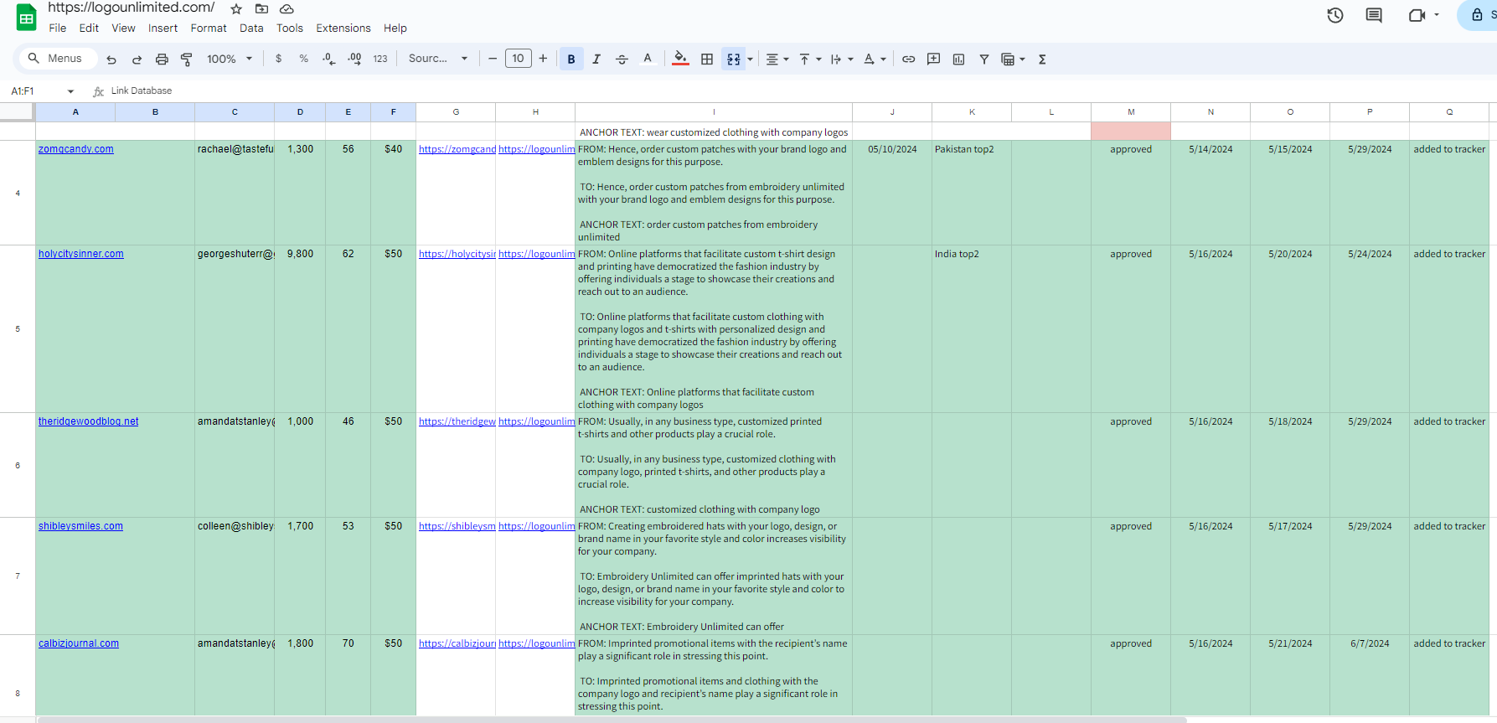Viewport: 1497px width, 723px height.
Task: Open vertical align dropdown
Action: point(809,59)
